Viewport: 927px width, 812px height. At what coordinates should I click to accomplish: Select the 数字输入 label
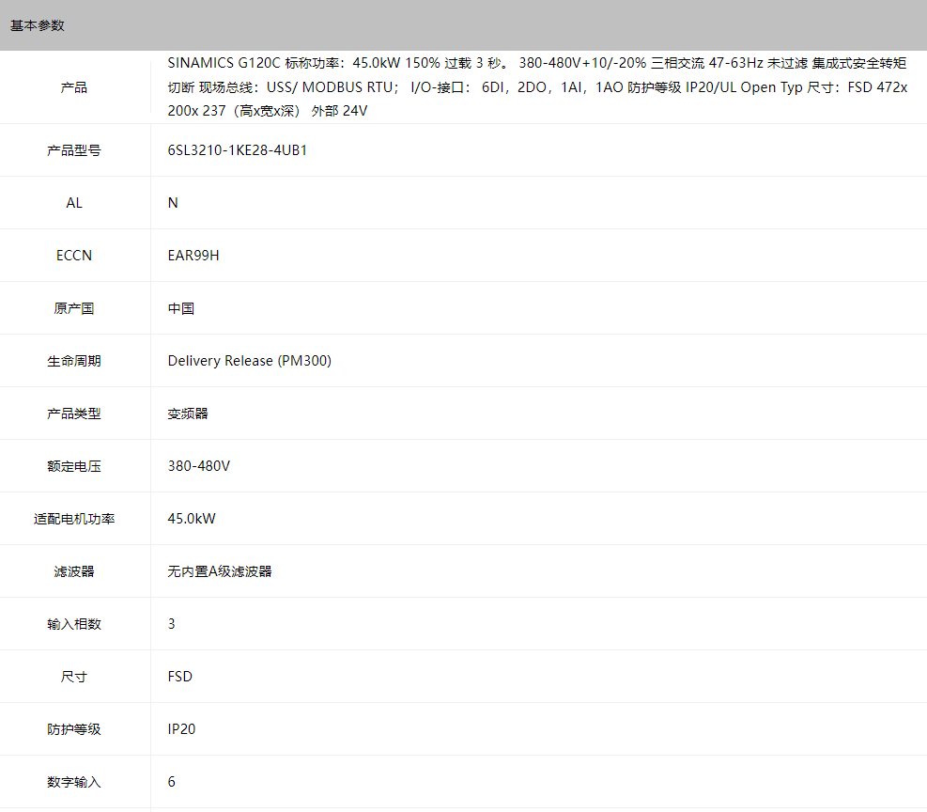point(74,782)
